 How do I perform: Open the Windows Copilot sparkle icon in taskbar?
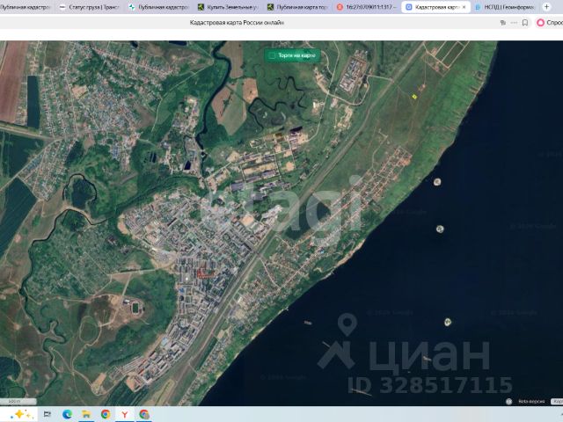coord(21,414)
